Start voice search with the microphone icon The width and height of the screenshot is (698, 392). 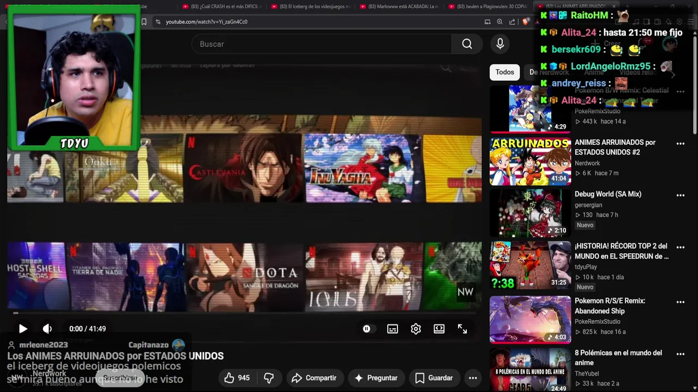(500, 44)
